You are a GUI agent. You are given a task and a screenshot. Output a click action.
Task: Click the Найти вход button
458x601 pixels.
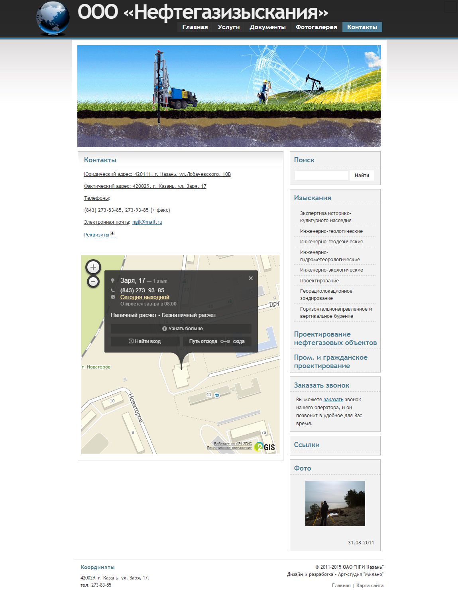click(x=145, y=341)
